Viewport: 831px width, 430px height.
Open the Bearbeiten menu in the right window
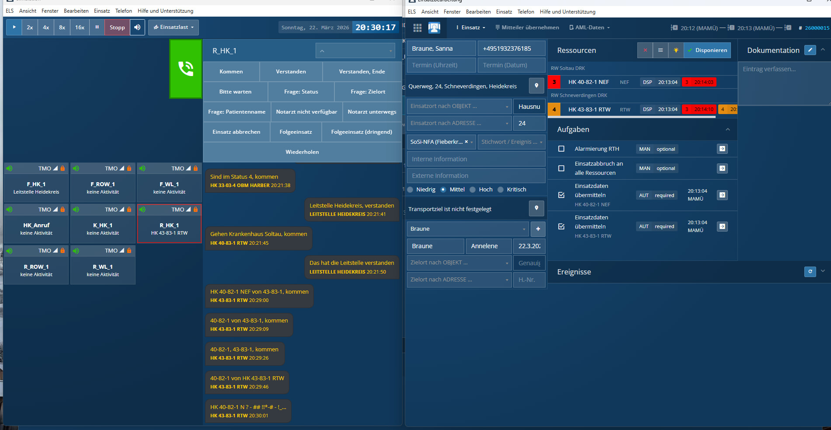click(478, 12)
